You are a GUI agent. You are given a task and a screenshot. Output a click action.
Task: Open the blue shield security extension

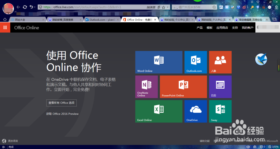pos(258,7)
